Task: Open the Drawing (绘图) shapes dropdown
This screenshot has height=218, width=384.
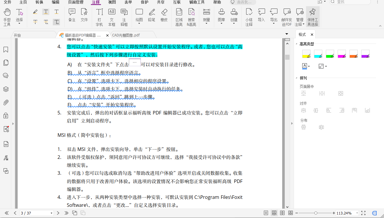Action: [x=139, y=24]
